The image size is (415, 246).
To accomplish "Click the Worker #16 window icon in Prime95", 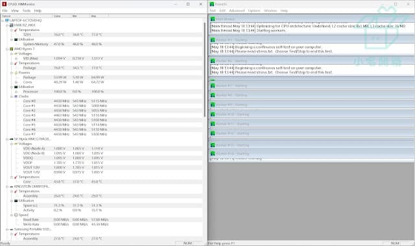I will click(213, 153).
